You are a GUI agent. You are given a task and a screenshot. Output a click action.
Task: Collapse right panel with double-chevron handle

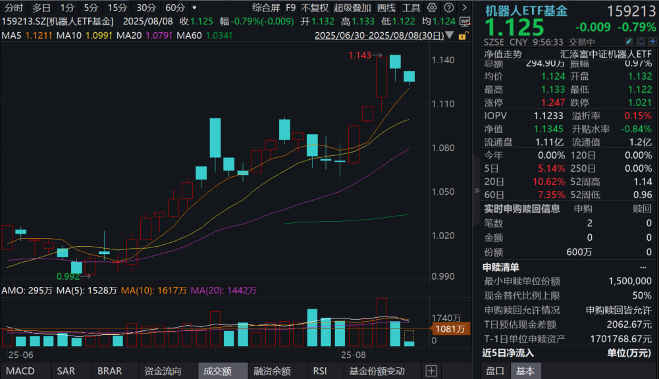[x=477, y=191]
